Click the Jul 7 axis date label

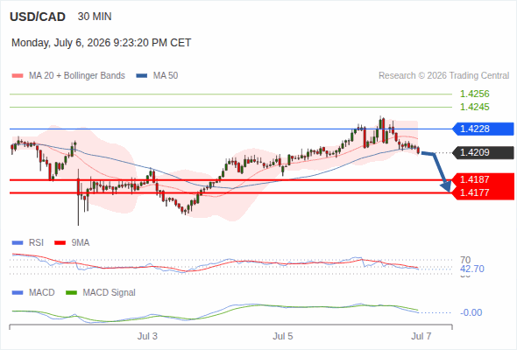(x=421, y=336)
